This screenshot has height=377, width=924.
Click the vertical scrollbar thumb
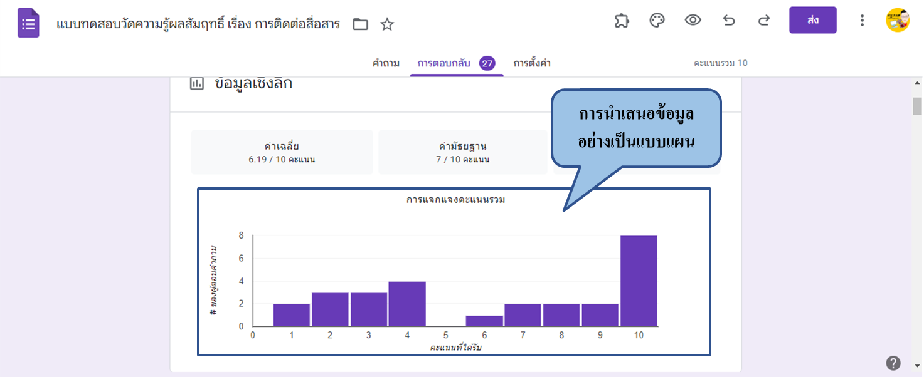918,106
